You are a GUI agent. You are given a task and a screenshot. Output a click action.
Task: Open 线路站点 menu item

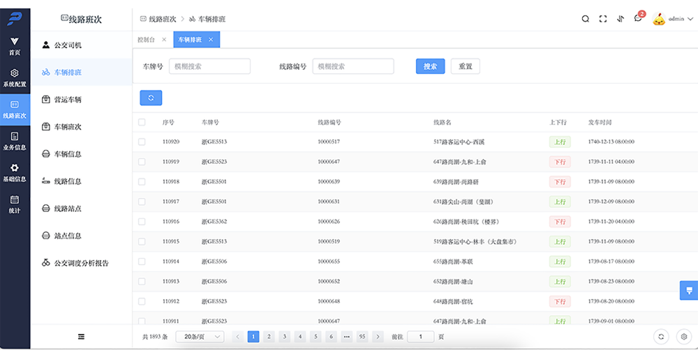click(82, 208)
